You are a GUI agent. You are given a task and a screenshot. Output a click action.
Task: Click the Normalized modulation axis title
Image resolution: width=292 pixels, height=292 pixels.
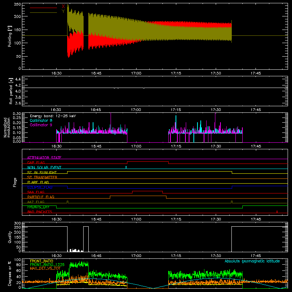coord(7,127)
